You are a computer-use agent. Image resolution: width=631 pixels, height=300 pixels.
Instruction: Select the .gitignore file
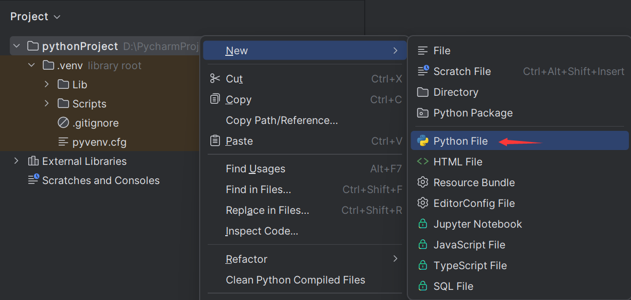tap(95, 123)
